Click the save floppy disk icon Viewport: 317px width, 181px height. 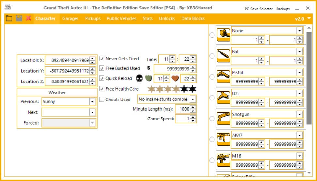[19, 18]
